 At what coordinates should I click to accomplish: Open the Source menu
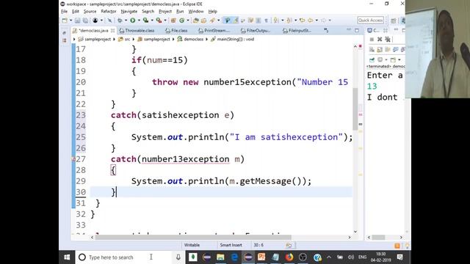pos(90,12)
